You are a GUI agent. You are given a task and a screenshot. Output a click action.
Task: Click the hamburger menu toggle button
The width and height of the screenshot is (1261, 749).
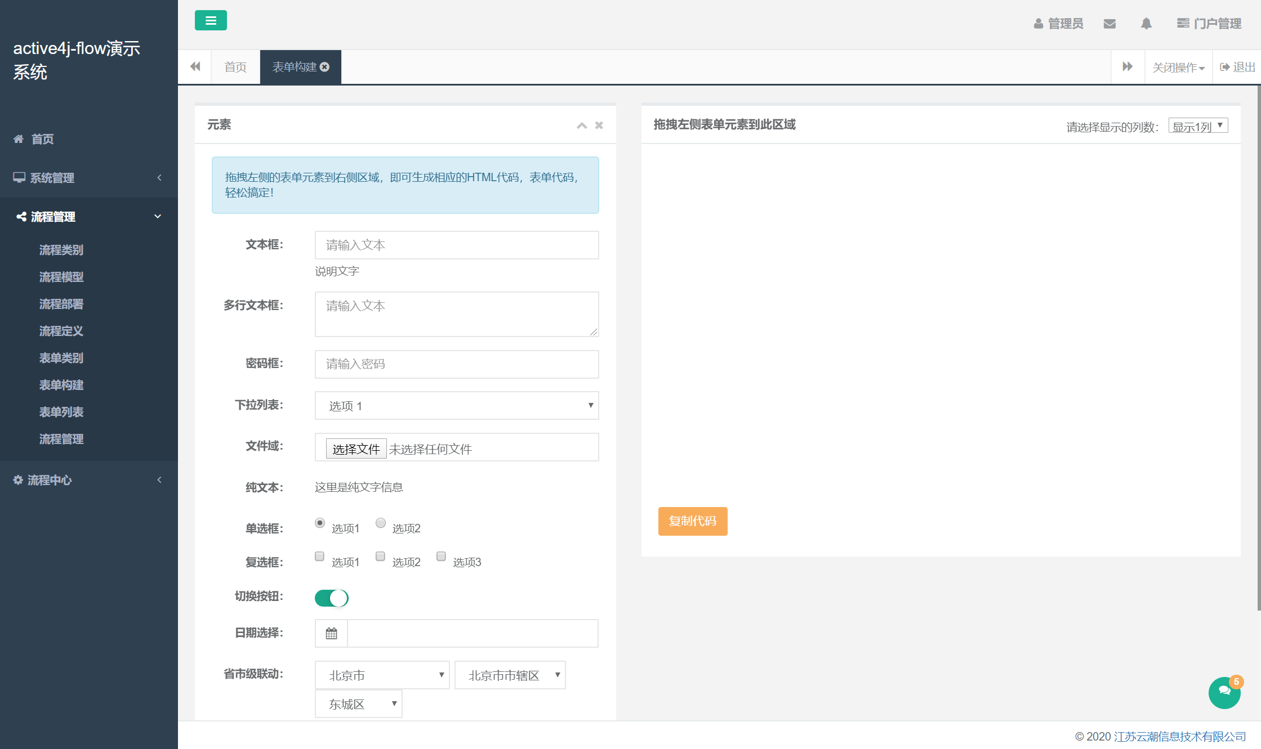(x=211, y=21)
